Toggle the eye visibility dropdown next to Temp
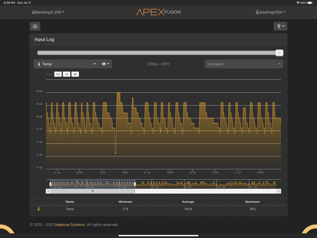The height and width of the screenshot is (238, 317). 105,64
